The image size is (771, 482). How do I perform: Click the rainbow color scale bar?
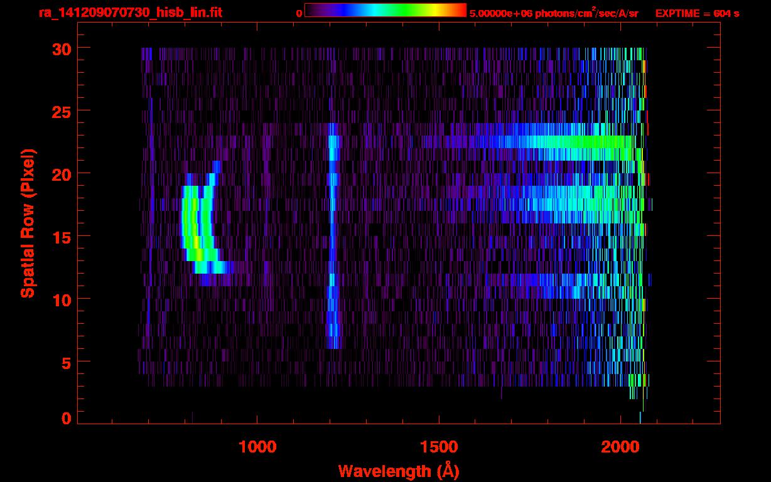click(385, 10)
